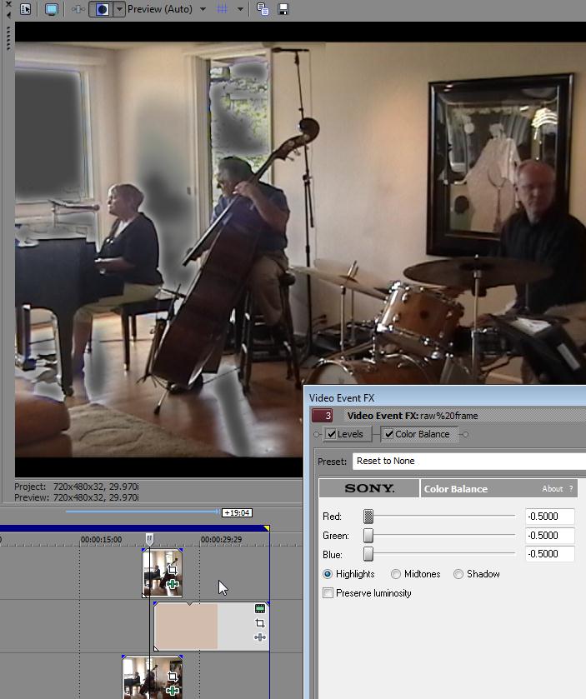
Task: Open Event Pan/Crop on bottom track clip
Action: (173, 677)
